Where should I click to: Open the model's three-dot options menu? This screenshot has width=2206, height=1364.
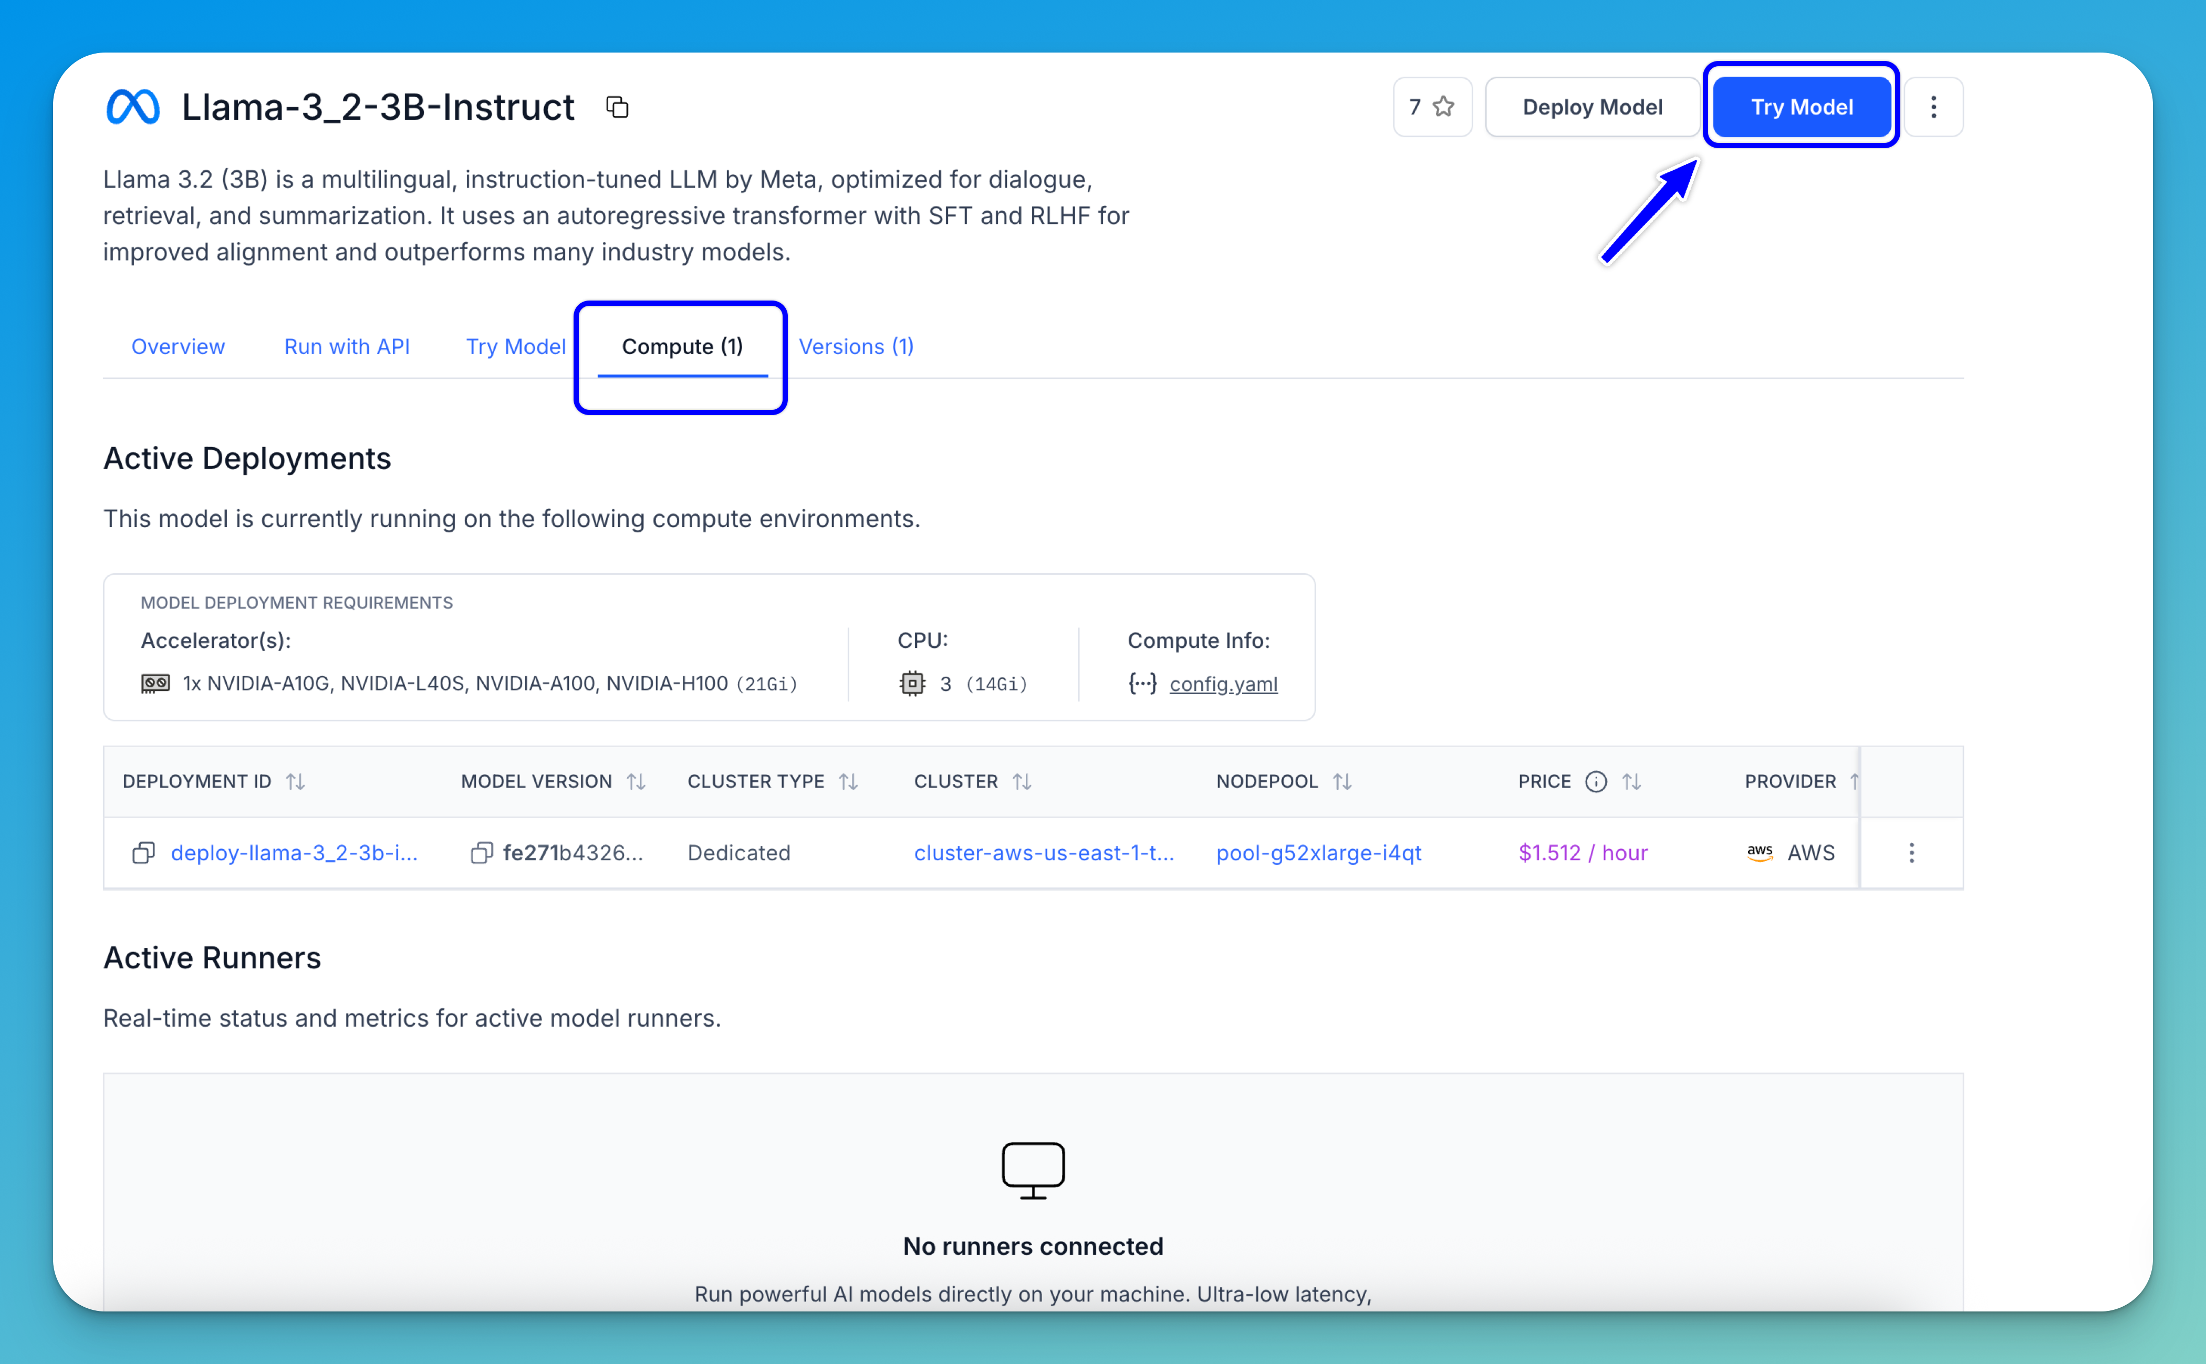pos(1933,107)
